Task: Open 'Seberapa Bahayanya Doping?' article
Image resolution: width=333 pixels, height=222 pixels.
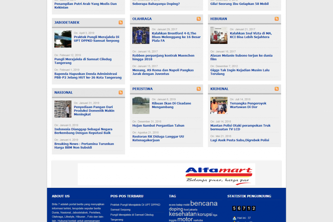Action: (156, 4)
